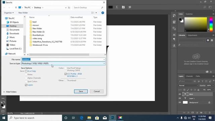Select Downloads in navigation pane
This screenshot has width=215, height=121.
click(14, 34)
